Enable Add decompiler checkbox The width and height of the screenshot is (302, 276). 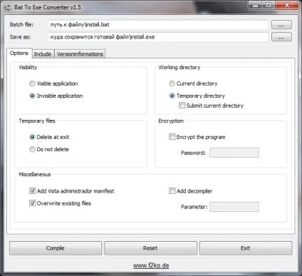172,190
